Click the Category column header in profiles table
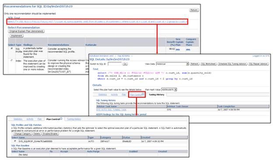Image resolution: width=273 pixels, height=160 pixels. coord(105,137)
